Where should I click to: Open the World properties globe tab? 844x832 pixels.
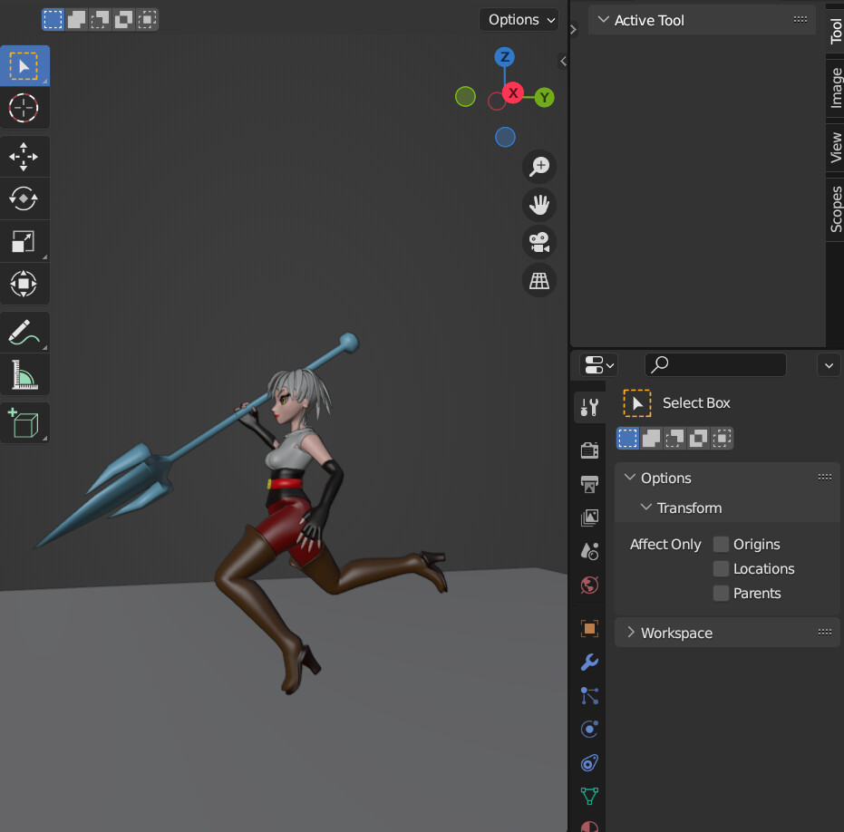point(588,585)
